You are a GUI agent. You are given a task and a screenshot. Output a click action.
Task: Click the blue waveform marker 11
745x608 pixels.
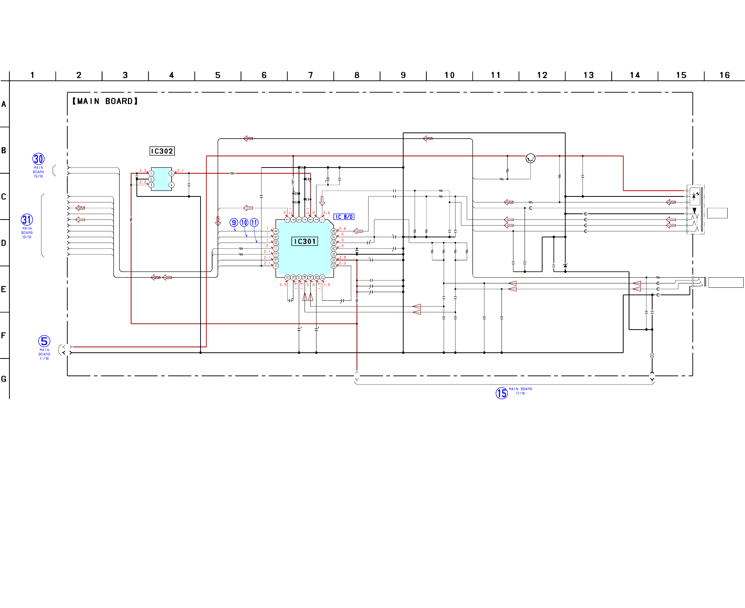(x=254, y=223)
